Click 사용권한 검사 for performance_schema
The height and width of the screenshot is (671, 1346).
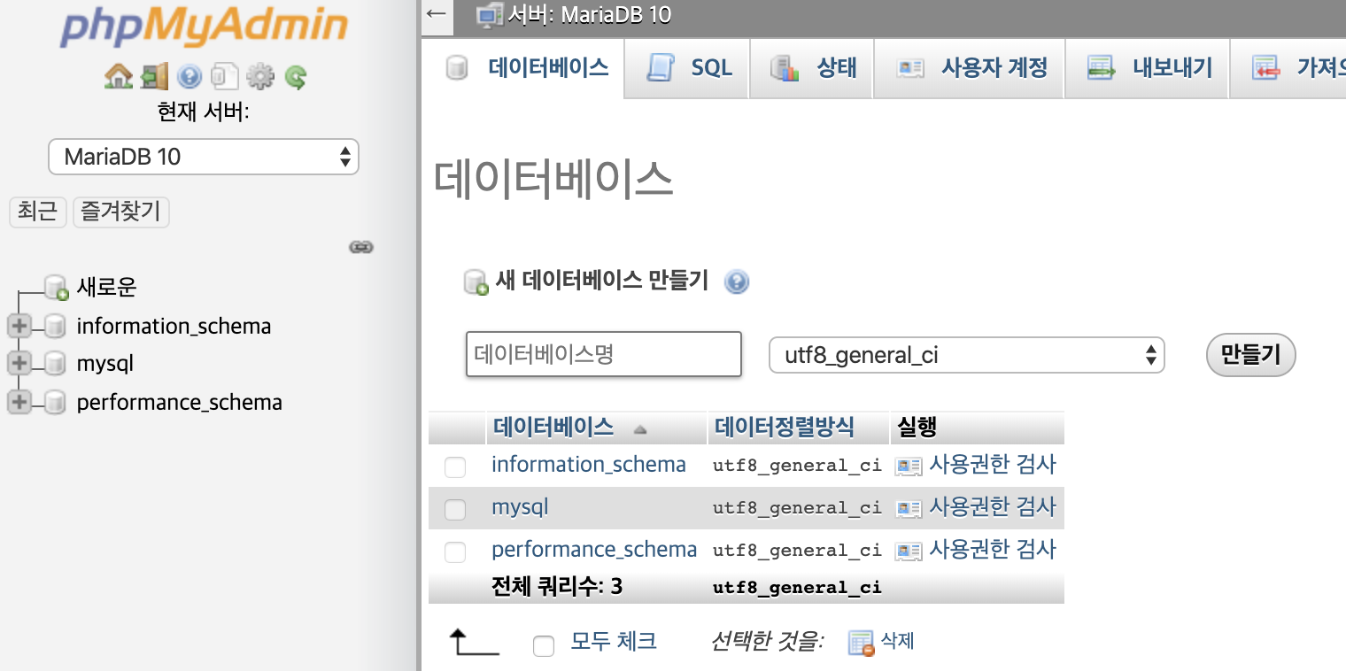pyautogui.click(x=992, y=549)
